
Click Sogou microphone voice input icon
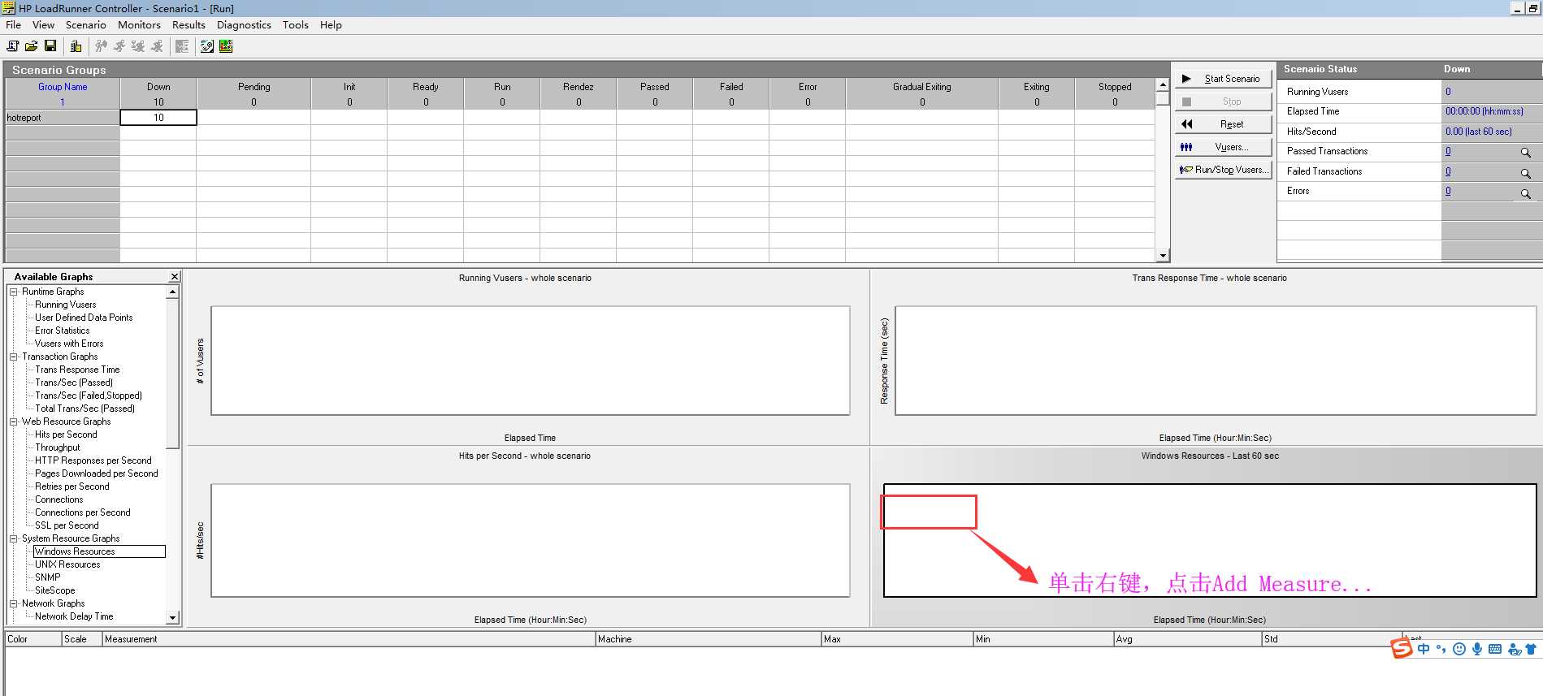click(x=1477, y=649)
